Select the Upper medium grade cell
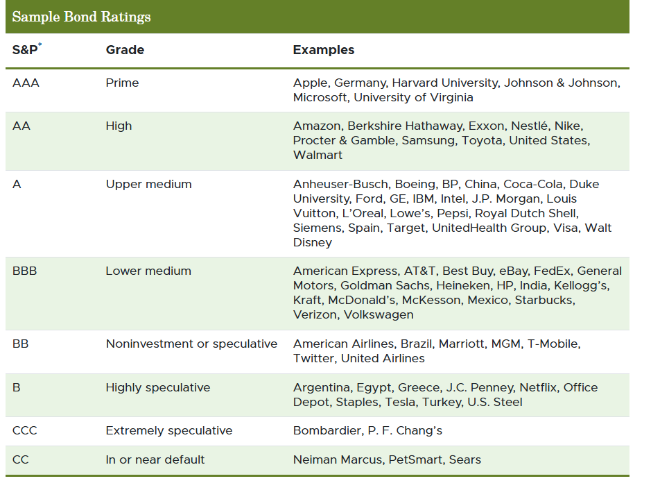The image size is (669, 490). coord(148,184)
